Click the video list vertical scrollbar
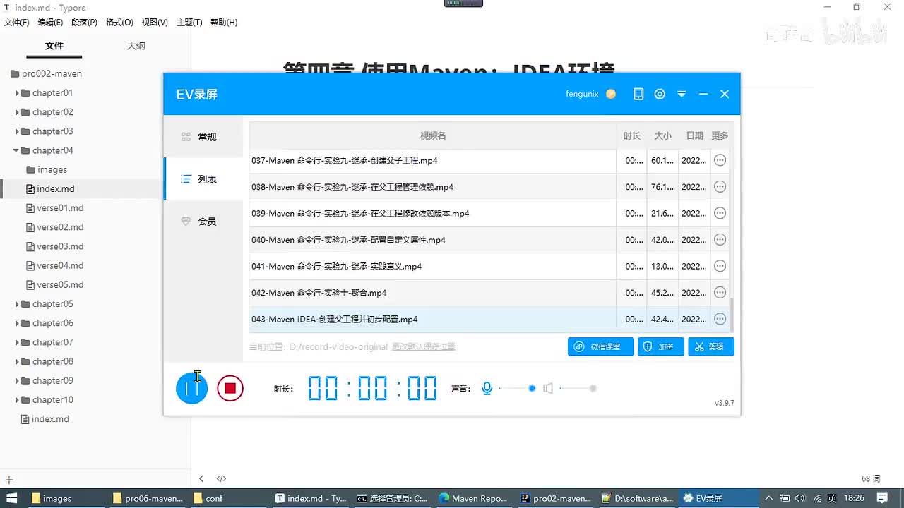 [732, 314]
